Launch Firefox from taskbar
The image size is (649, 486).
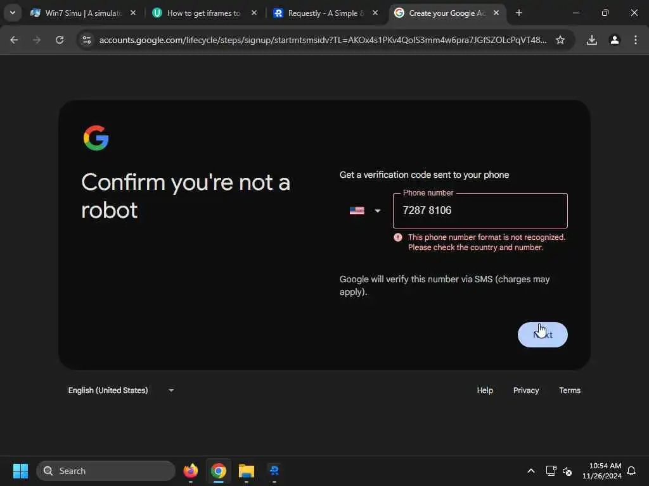[190, 471]
